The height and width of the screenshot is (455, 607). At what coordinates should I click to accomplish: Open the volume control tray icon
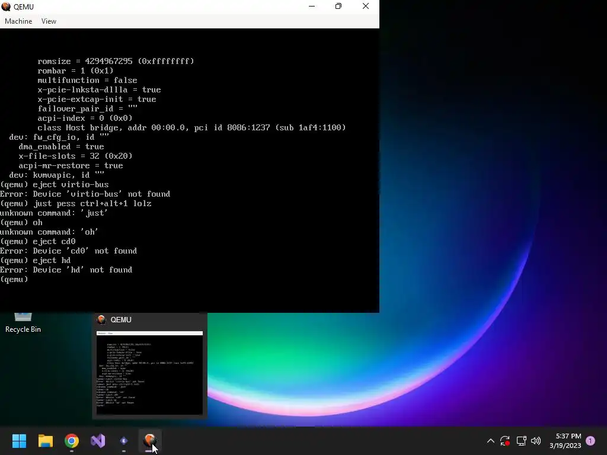click(536, 441)
